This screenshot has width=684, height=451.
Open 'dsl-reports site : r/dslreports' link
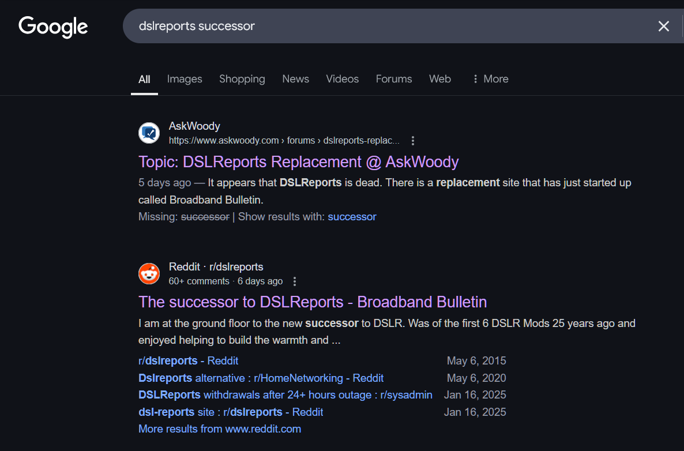tap(231, 412)
